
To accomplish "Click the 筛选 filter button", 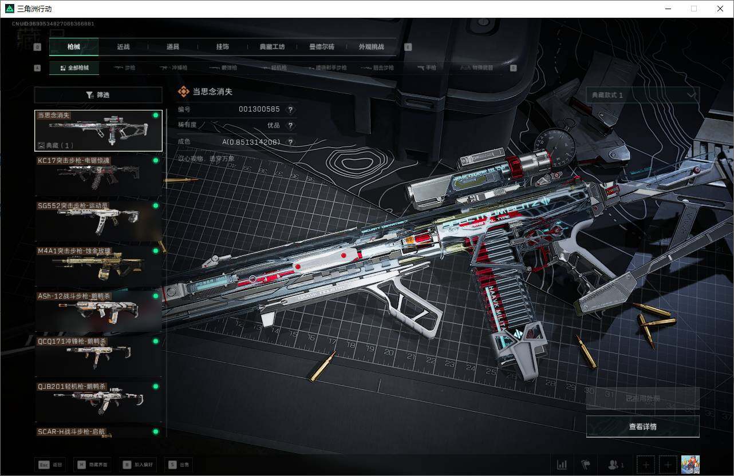I will pos(98,94).
